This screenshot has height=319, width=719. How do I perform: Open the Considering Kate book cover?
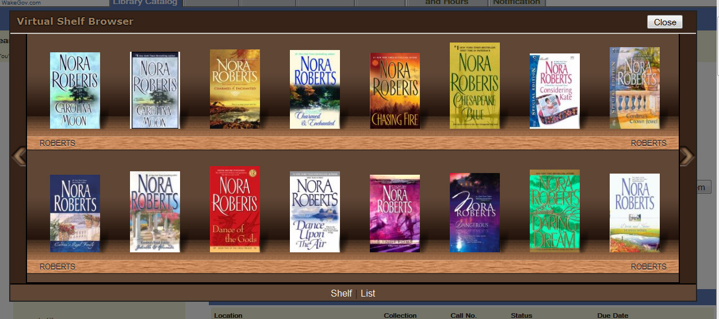554,91
